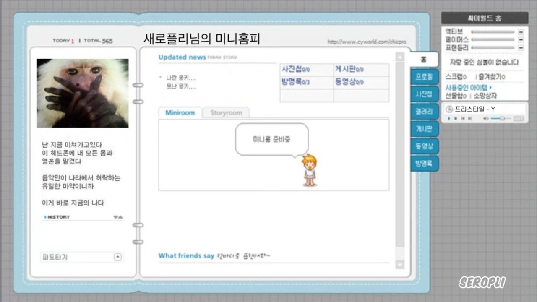This screenshot has height=302, width=537.
Task: Open 동영상 0/0 in the news table
Action: pyautogui.click(x=349, y=82)
